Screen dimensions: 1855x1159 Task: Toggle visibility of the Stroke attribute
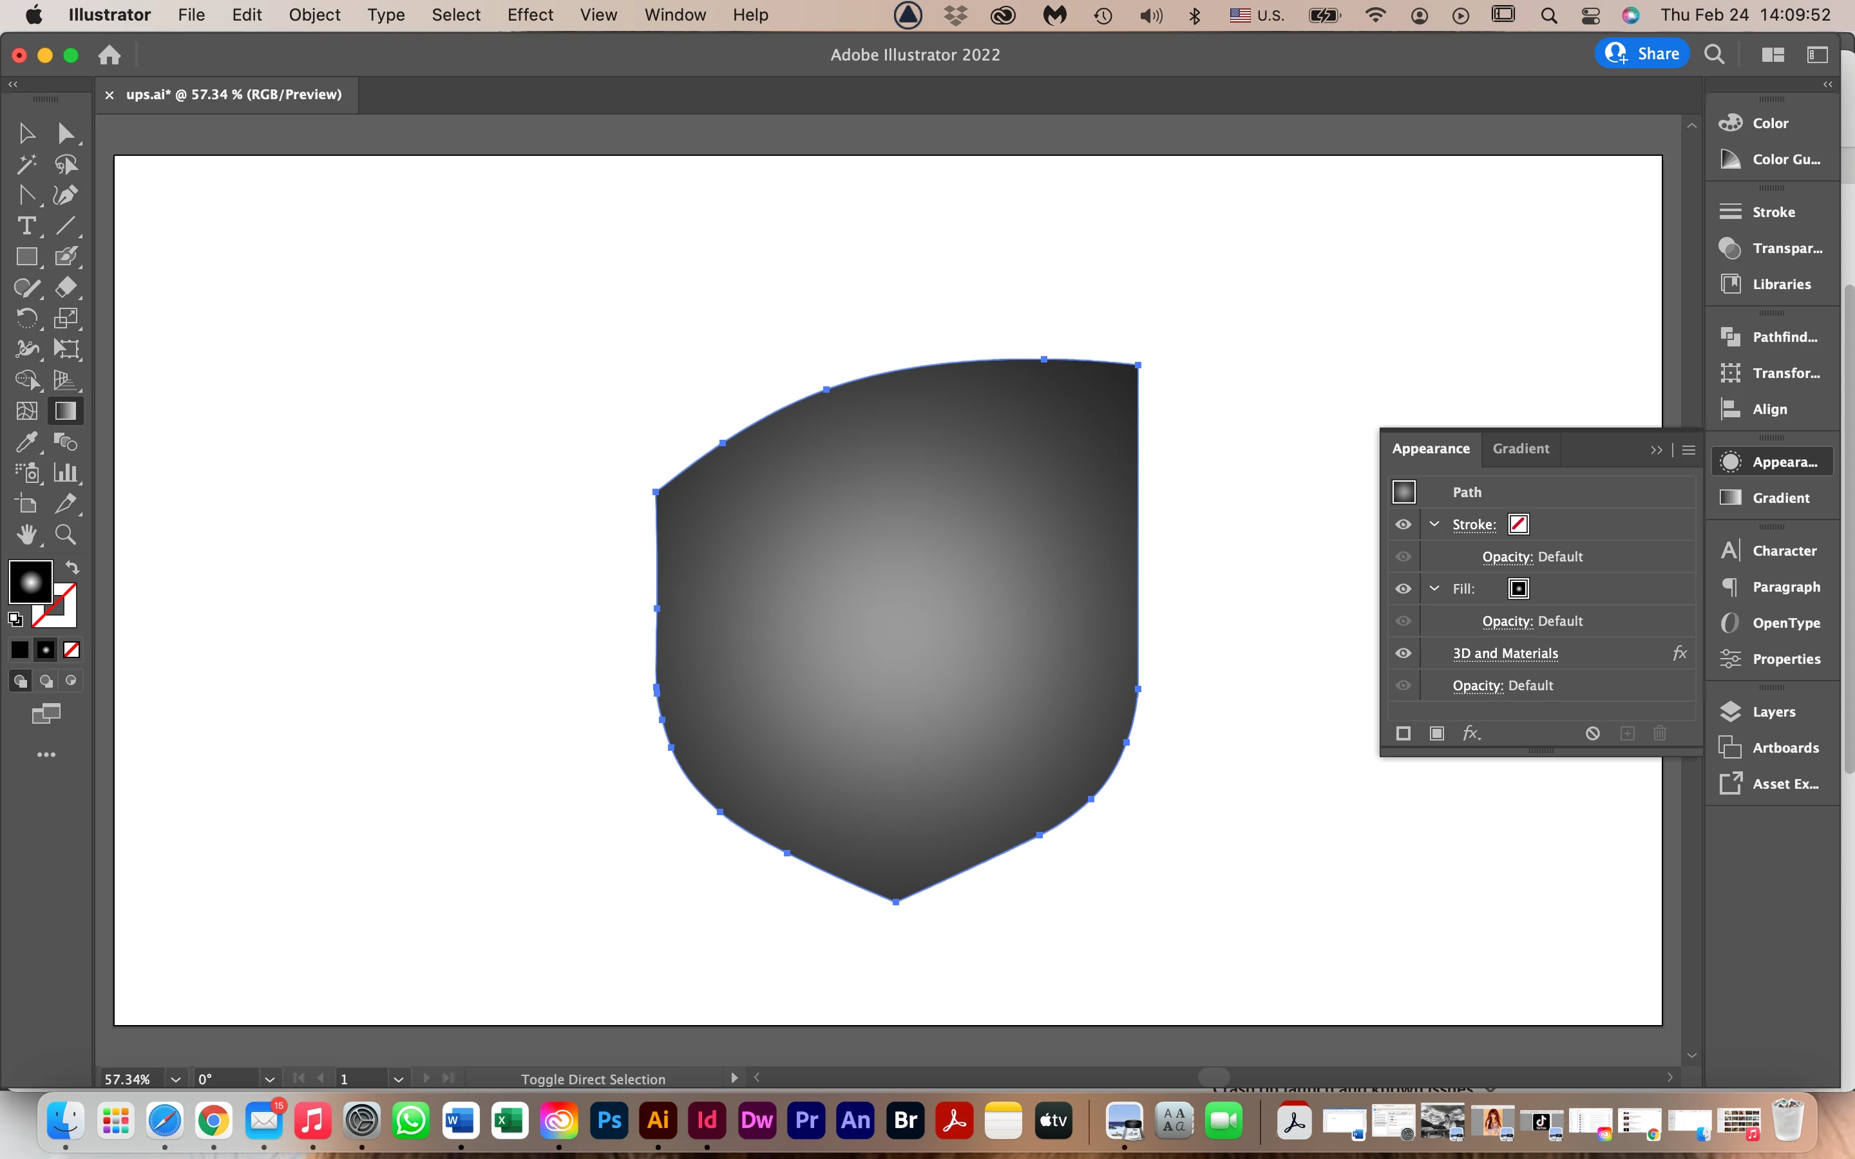tap(1403, 524)
